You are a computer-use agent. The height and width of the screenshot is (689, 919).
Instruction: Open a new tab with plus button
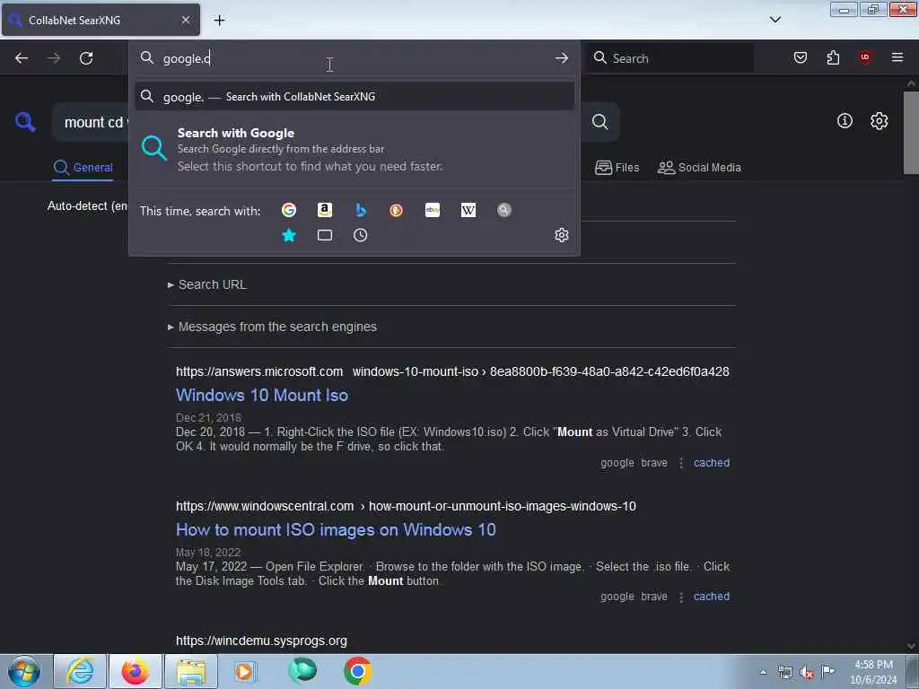pyautogui.click(x=219, y=21)
